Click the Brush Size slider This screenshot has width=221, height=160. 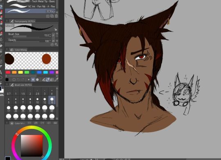point(26,37)
